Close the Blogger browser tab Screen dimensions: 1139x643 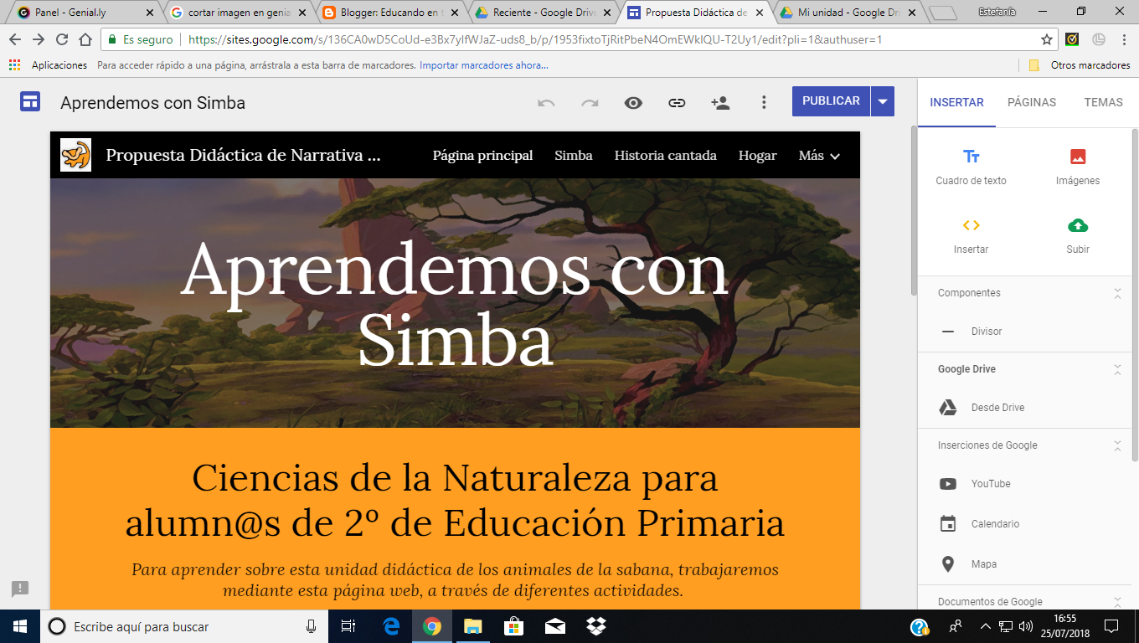coord(455,13)
